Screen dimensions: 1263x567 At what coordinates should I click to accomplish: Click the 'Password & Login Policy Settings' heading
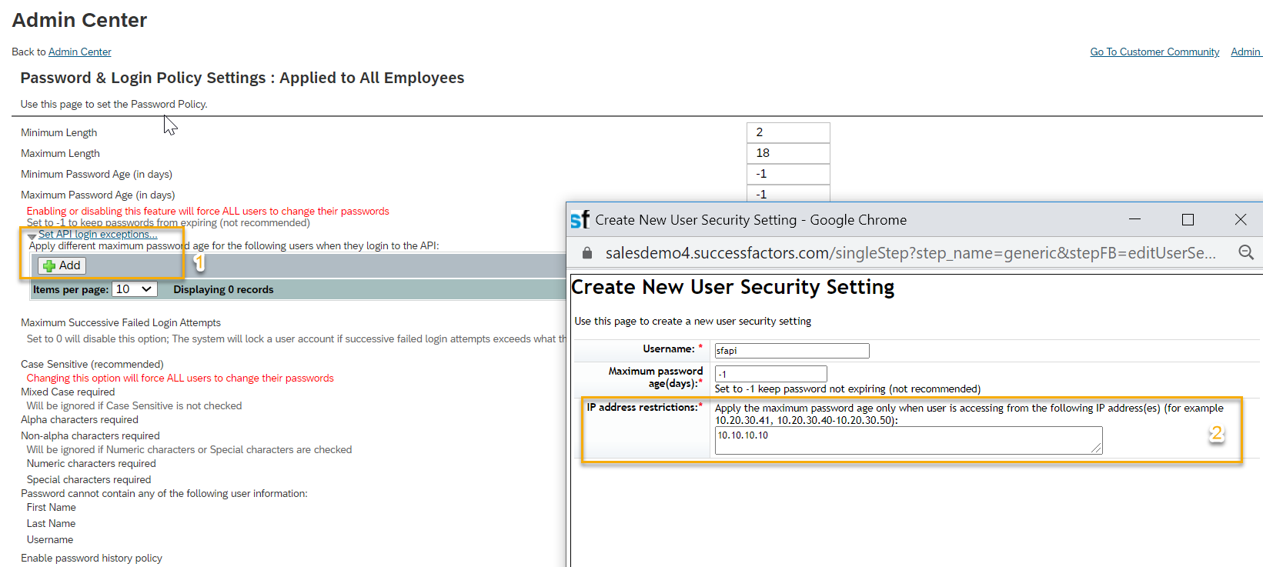(242, 78)
